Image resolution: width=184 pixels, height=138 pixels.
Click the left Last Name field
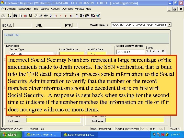click(x=53, y=120)
